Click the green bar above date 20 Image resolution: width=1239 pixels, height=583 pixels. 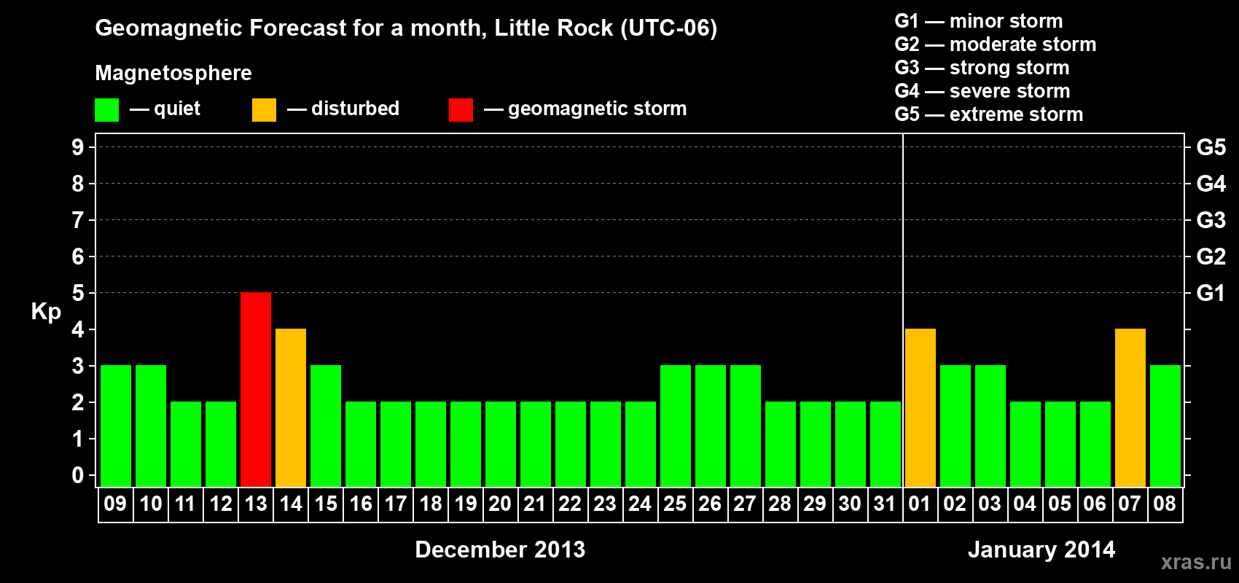[501, 445]
